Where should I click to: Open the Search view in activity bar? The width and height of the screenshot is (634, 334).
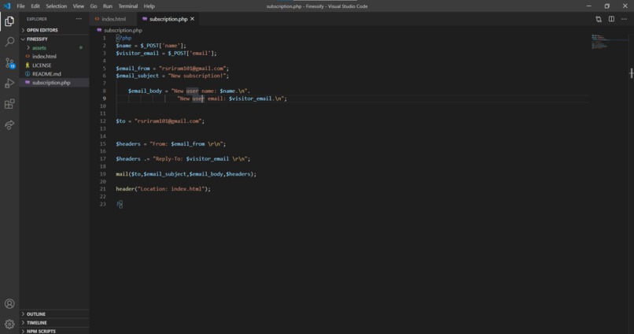pos(9,42)
